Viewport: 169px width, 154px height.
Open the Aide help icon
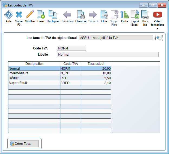coord(8,15)
